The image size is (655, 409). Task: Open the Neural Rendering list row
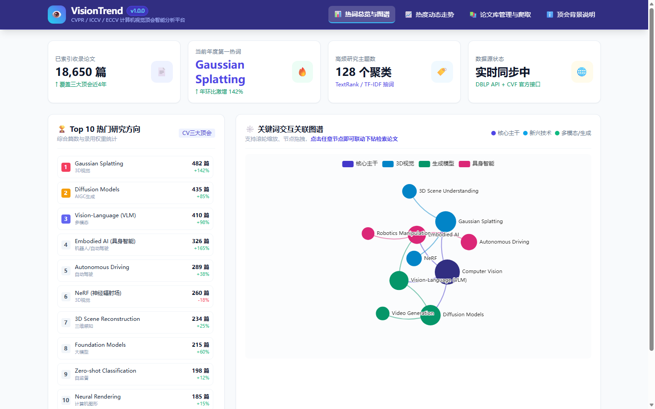pyautogui.click(x=136, y=400)
